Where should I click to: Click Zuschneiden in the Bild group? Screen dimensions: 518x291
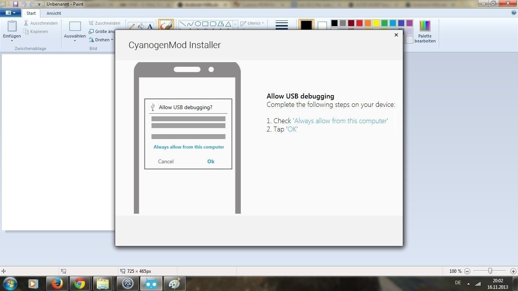pyautogui.click(x=105, y=23)
